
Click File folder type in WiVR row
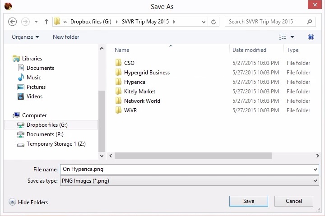298,110
